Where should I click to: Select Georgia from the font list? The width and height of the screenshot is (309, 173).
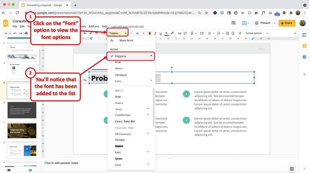coord(120,140)
